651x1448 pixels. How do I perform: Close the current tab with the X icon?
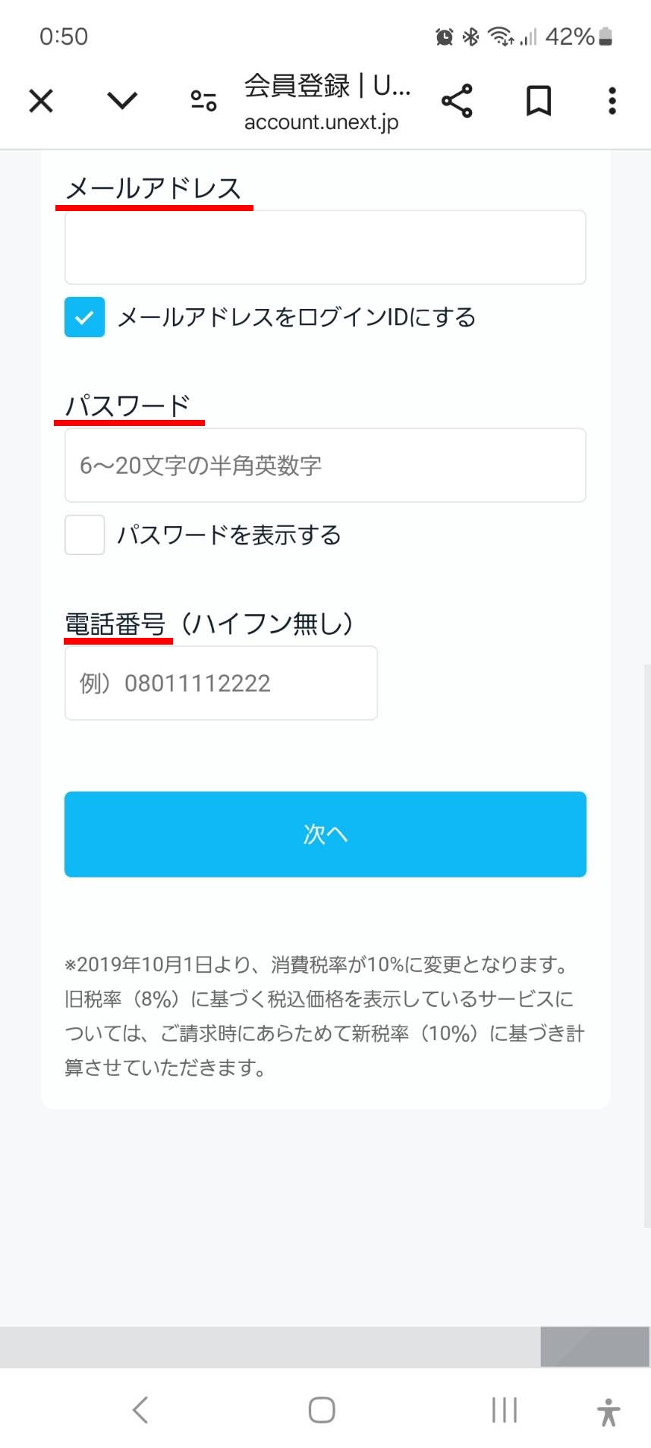[40, 100]
